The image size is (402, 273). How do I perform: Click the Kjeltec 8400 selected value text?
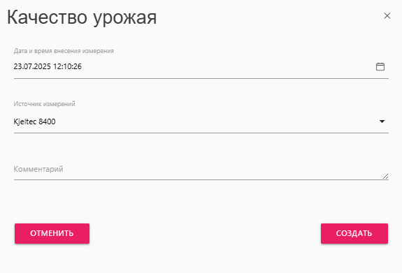click(35, 121)
